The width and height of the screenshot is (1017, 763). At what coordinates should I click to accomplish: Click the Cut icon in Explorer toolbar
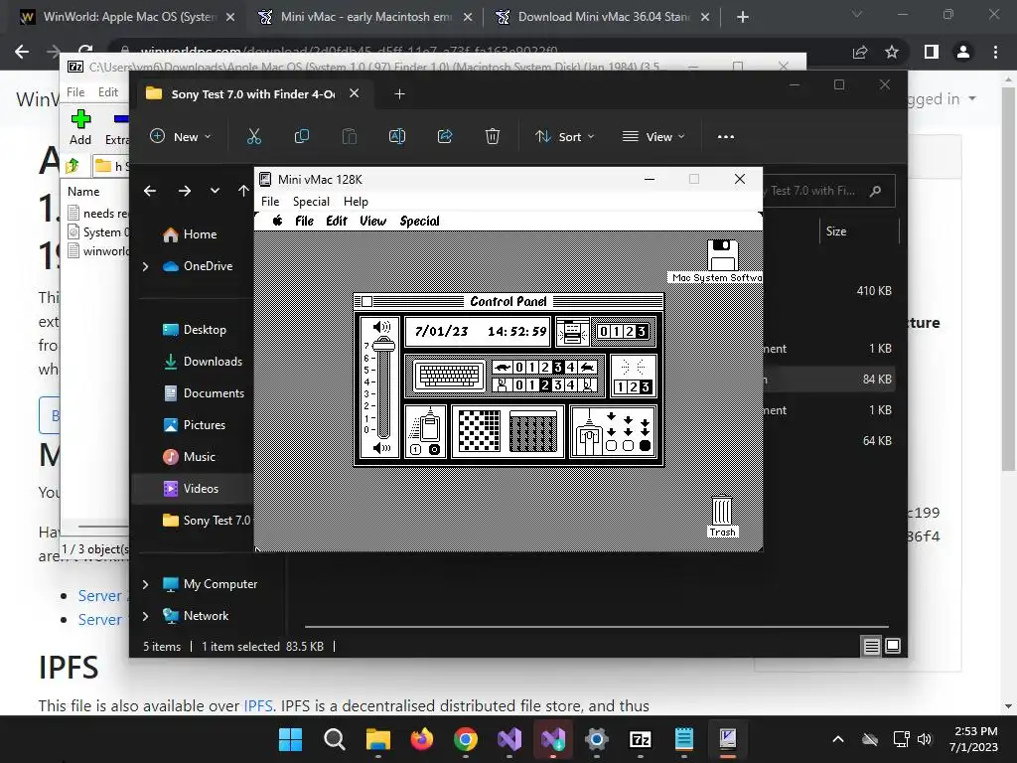253,136
